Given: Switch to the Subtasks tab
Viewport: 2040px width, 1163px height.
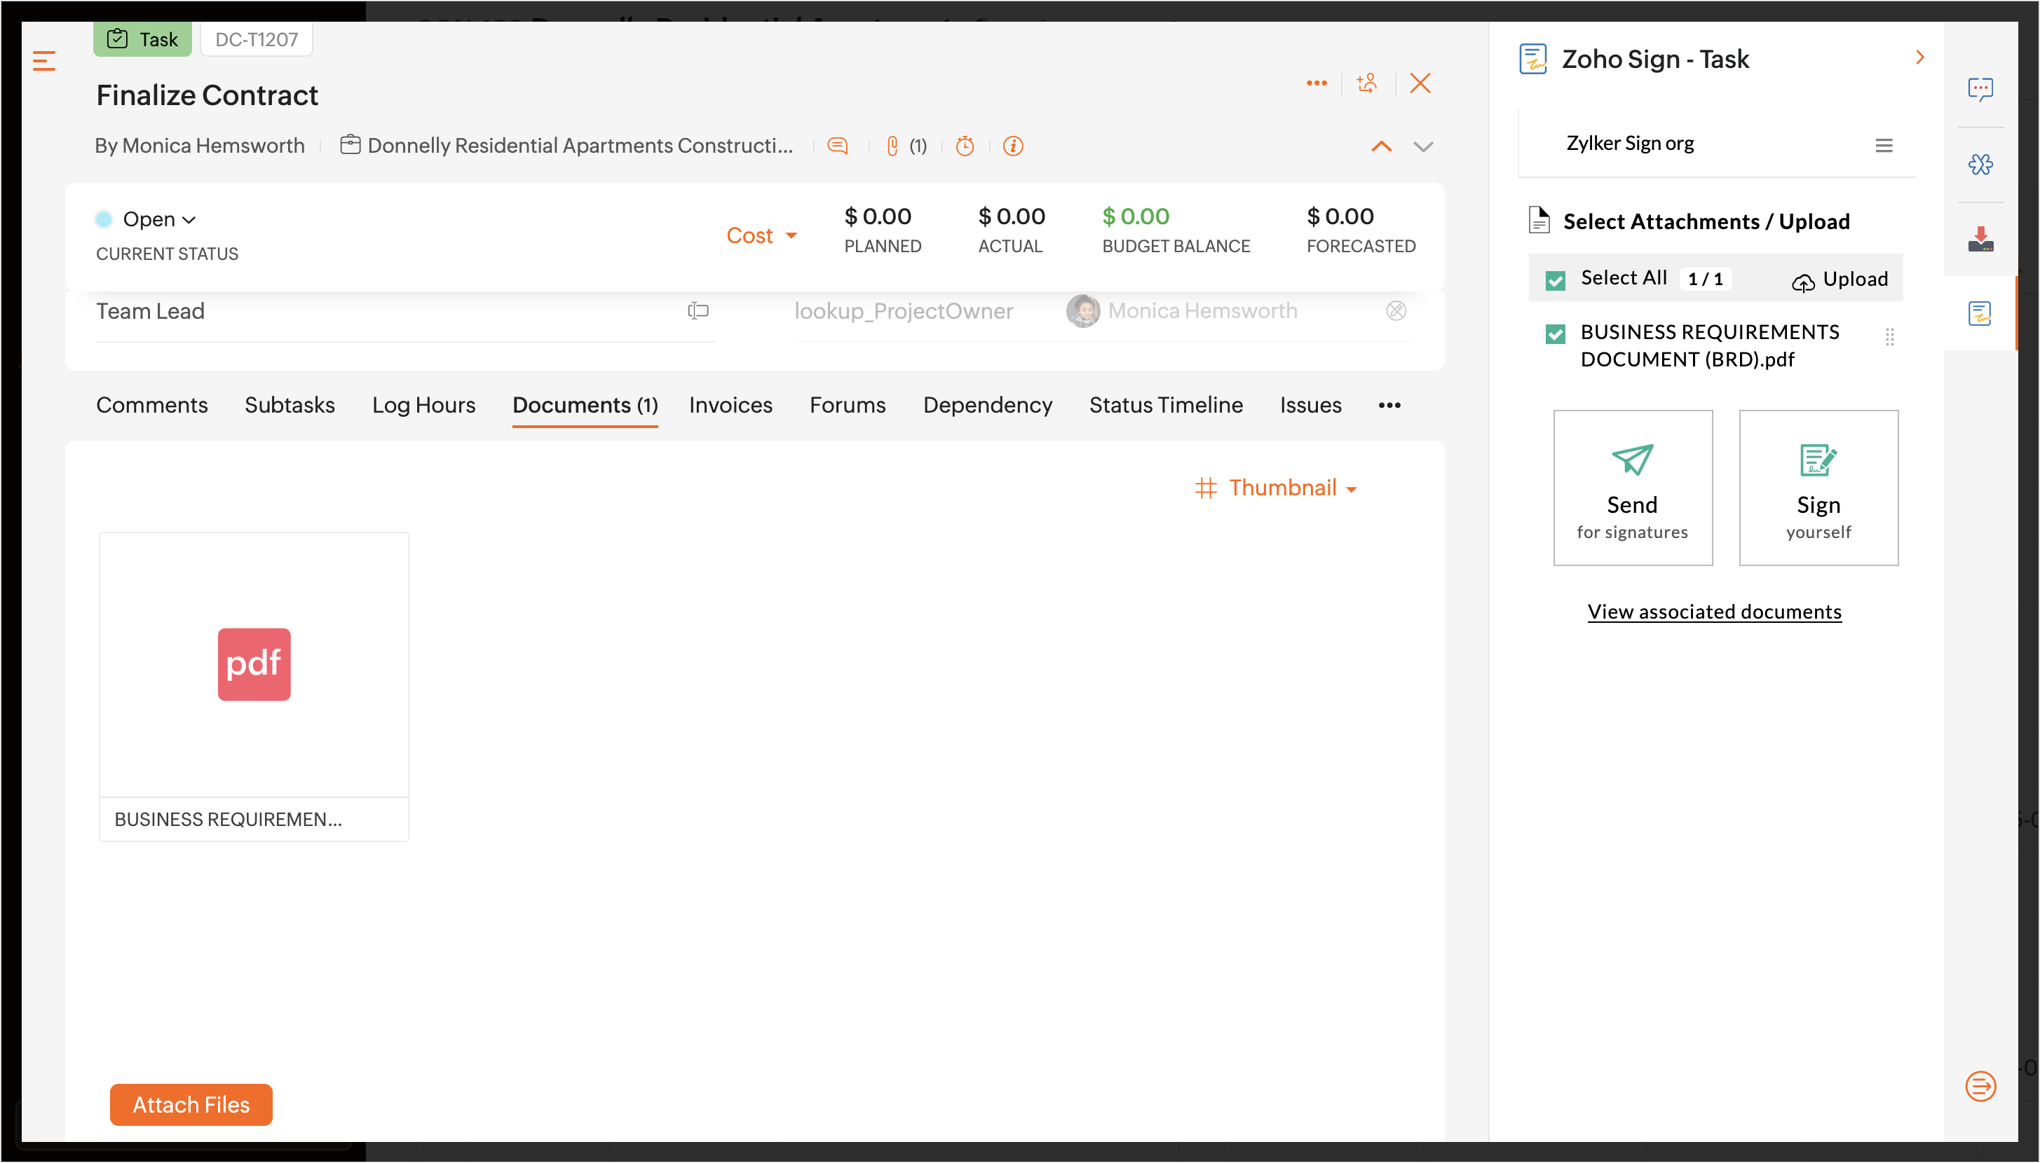Looking at the screenshot, I should pyautogui.click(x=290, y=405).
